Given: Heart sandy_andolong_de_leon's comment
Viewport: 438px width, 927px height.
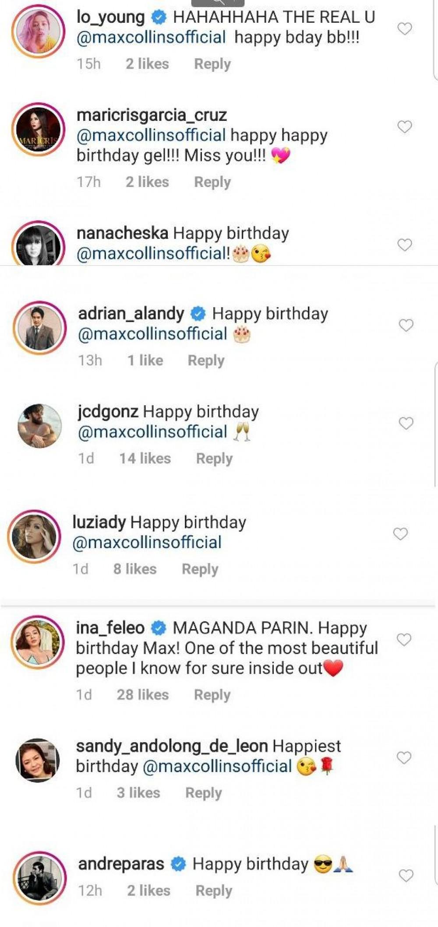Looking at the screenshot, I should coord(404,758).
